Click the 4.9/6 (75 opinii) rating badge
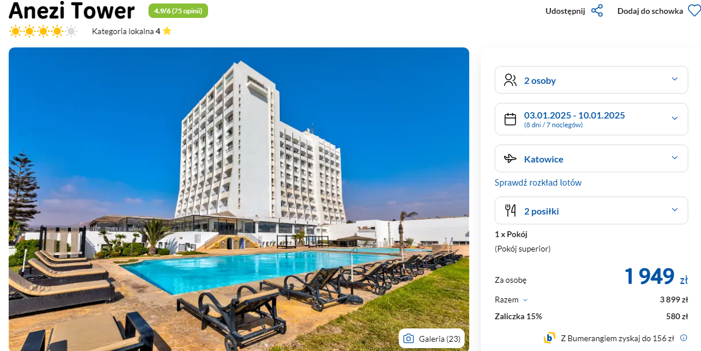Screen dimensions: 701x351 tap(178, 10)
